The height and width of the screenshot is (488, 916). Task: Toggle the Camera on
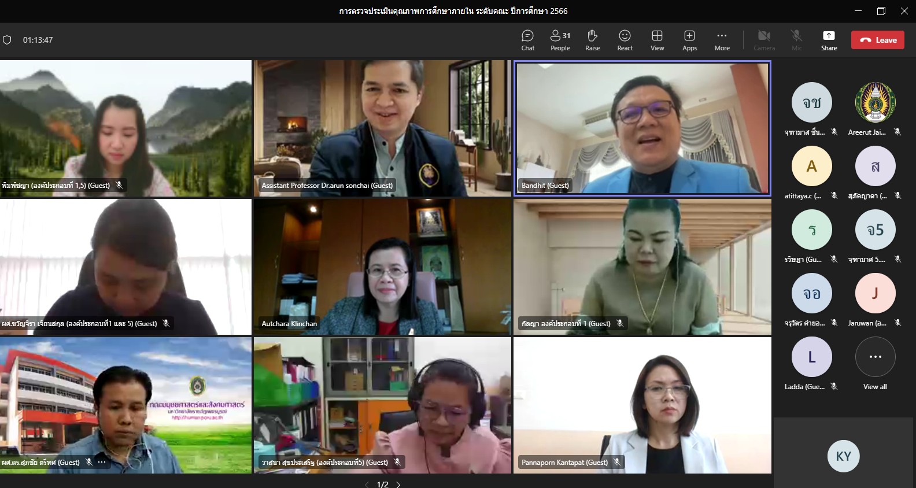point(764,40)
